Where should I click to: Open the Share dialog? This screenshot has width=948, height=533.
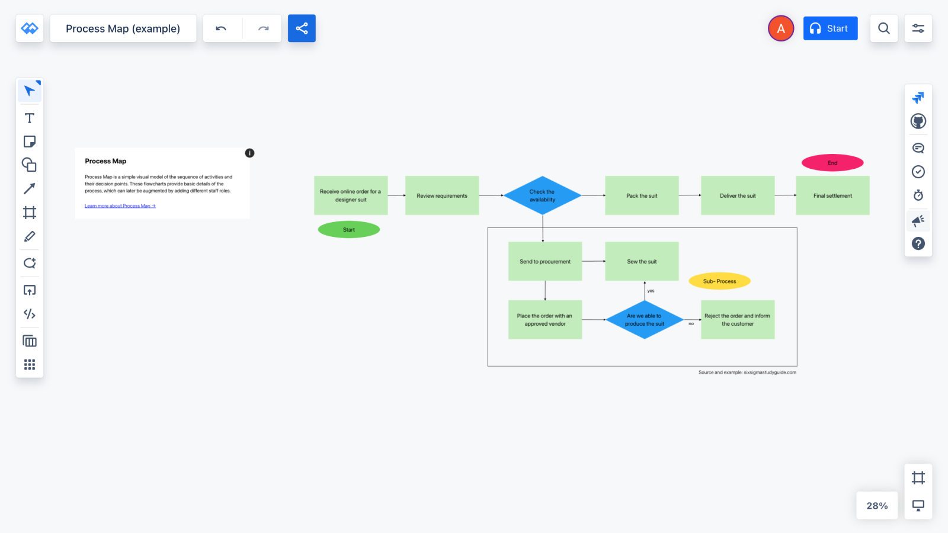point(302,28)
